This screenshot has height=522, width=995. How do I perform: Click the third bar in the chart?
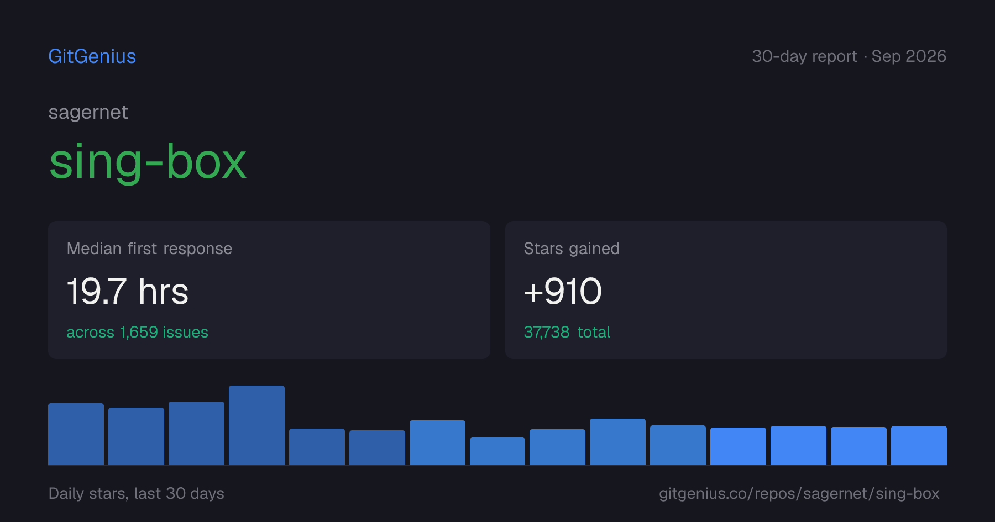click(196, 433)
